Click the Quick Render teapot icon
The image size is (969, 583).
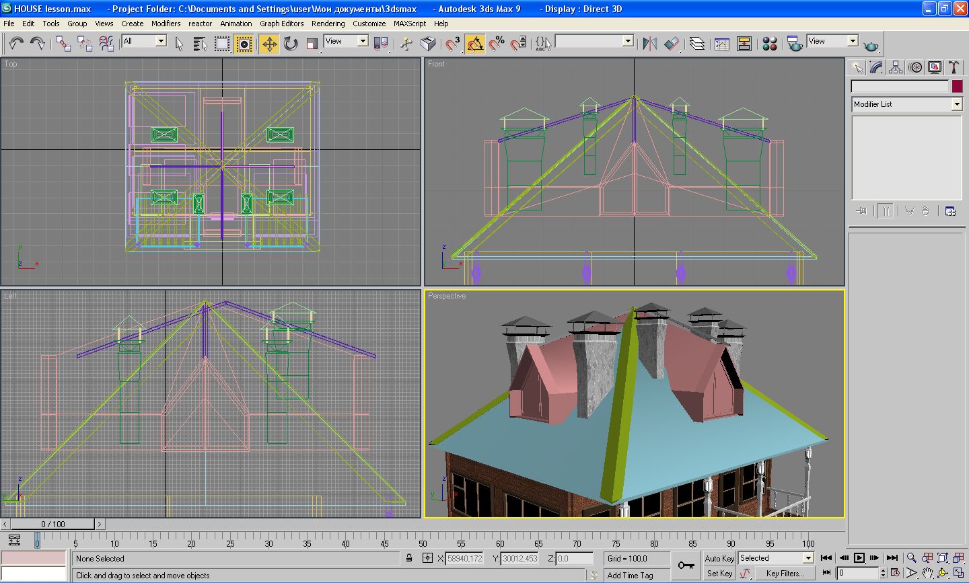[x=871, y=46]
